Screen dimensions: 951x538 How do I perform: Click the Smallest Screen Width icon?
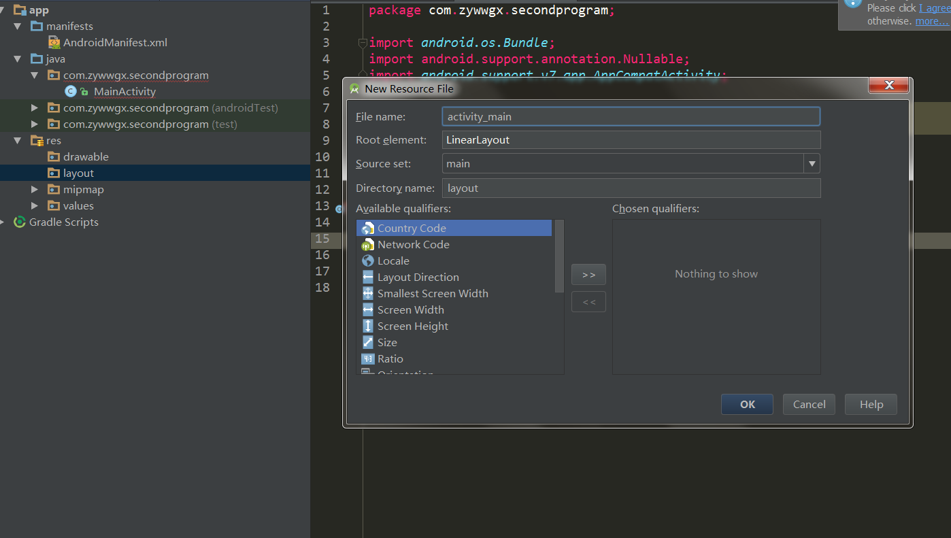pos(367,294)
